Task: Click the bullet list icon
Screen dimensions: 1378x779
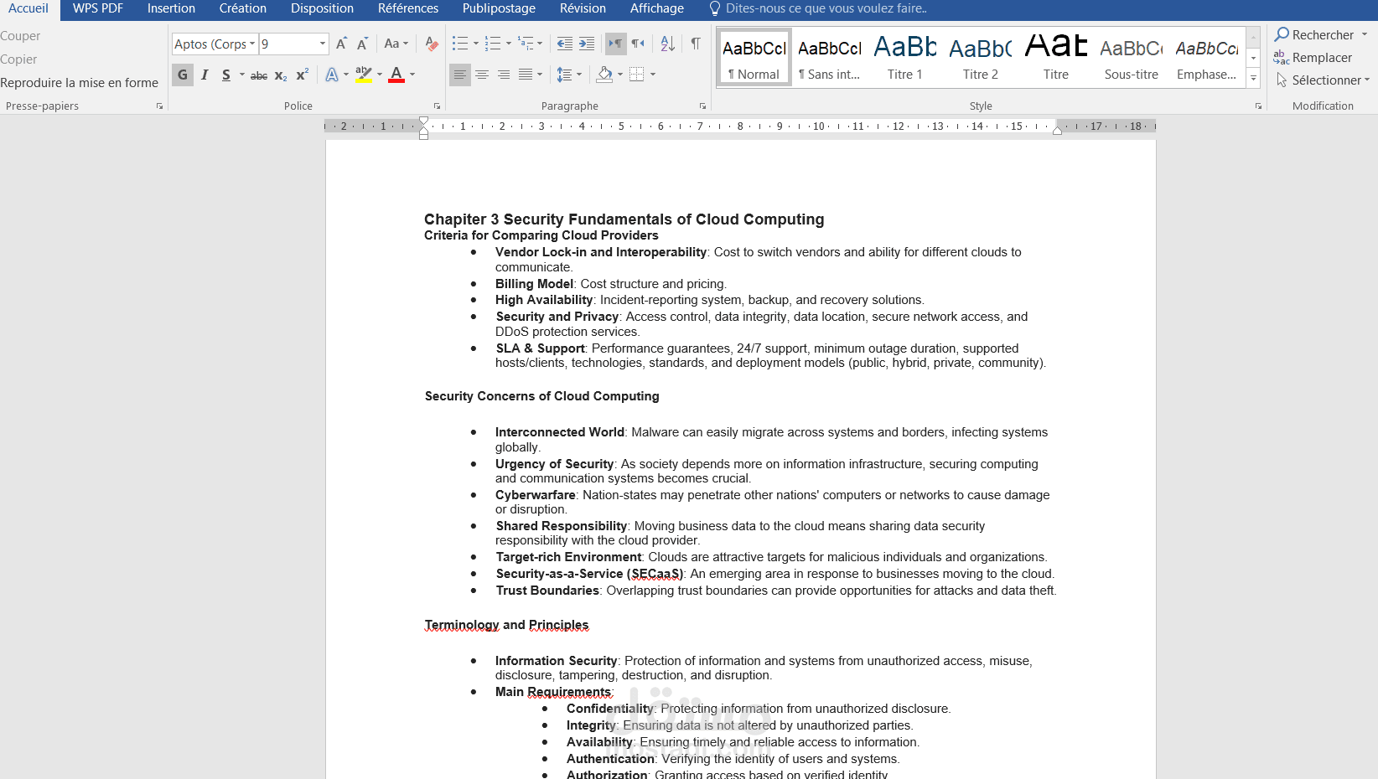Action: point(460,44)
